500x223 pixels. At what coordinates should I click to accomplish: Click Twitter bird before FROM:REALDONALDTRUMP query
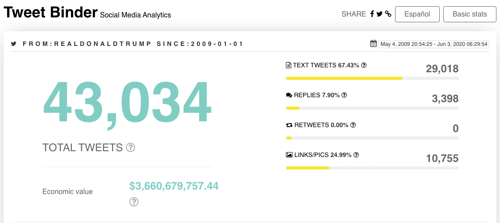coord(13,44)
